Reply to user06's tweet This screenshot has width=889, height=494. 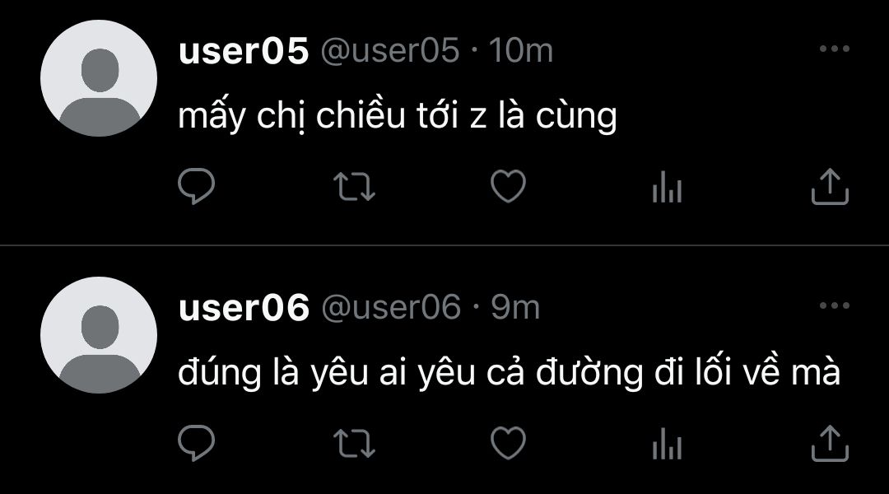(x=196, y=443)
